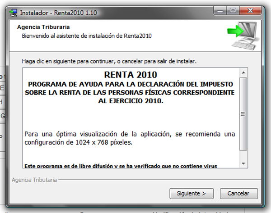
Task: Click 'Este programa es de libre difusión' line
Action: pos(121,166)
